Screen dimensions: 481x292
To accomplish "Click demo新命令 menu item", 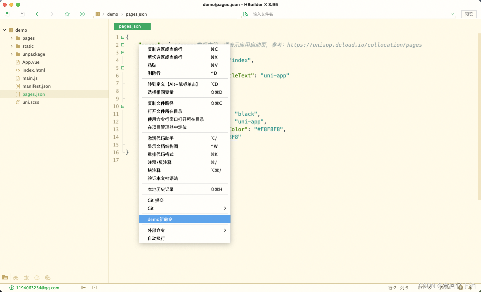I will click(x=185, y=219).
